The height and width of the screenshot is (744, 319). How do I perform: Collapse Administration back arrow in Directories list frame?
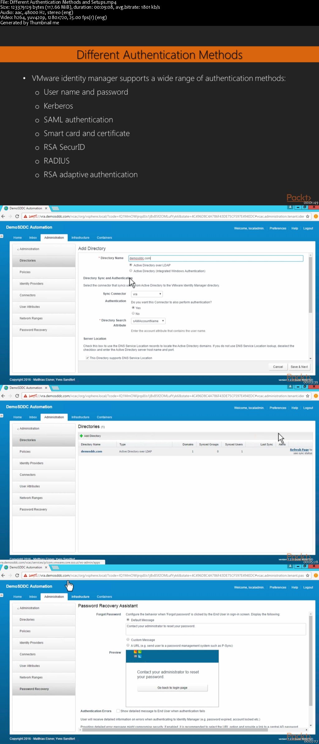click(18, 429)
